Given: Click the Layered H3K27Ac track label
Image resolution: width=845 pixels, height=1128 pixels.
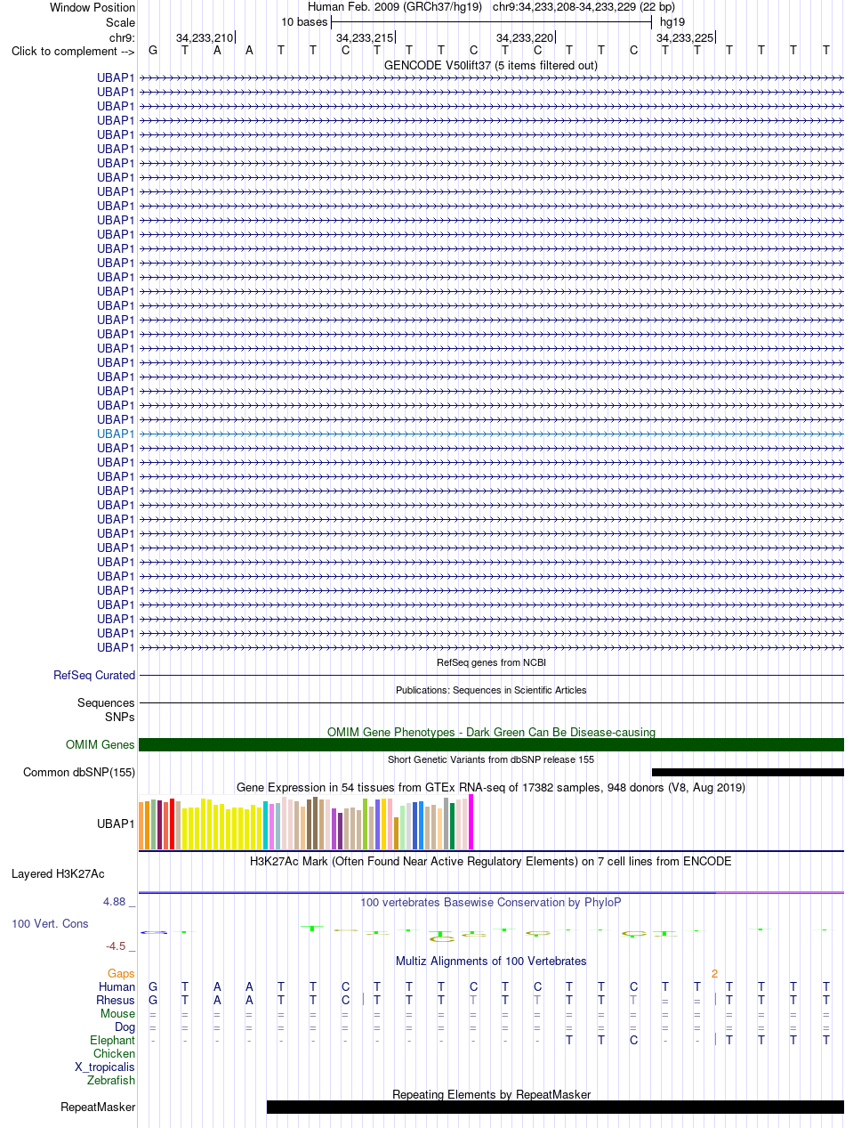Looking at the screenshot, I should point(58,874).
